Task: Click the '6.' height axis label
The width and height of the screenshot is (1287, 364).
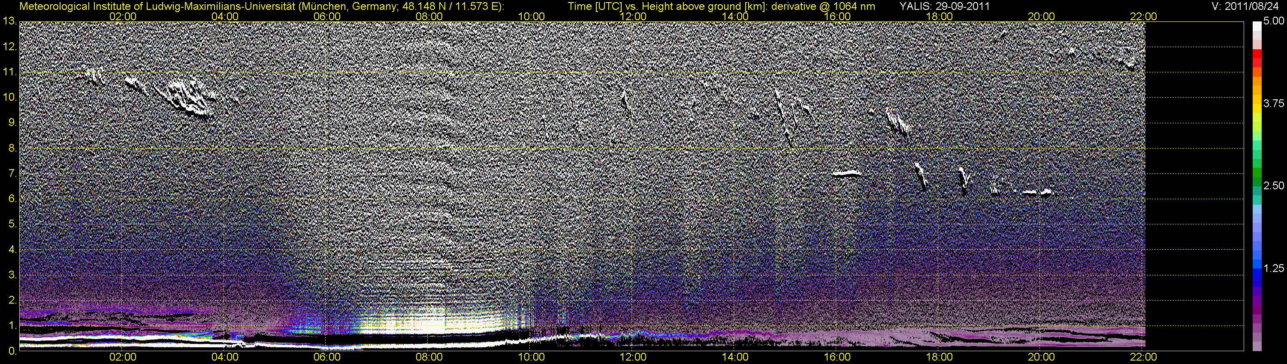Action: pyautogui.click(x=12, y=199)
